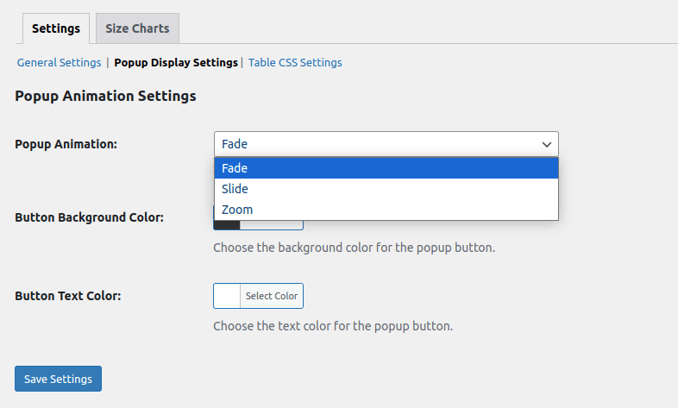Open the white Button Text Color swatch
The height and width of the screenshot is (408, 678).
(227, 296)
